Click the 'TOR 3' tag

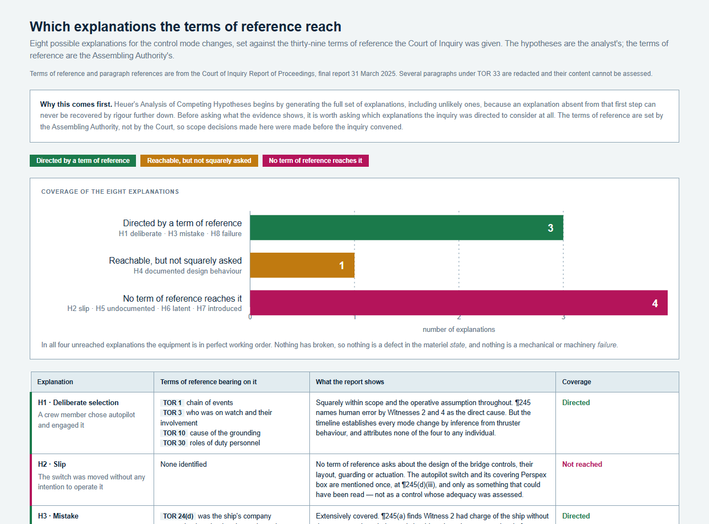[x=172, y=413]
